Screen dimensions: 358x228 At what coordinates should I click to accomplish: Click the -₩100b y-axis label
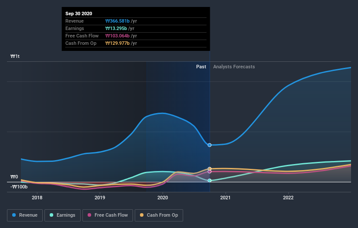tap(19, 187)
